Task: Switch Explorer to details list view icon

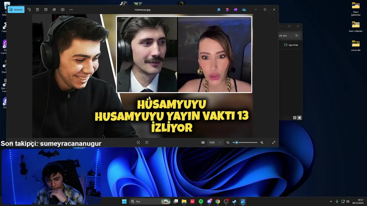Action: [x=295, y=118]
